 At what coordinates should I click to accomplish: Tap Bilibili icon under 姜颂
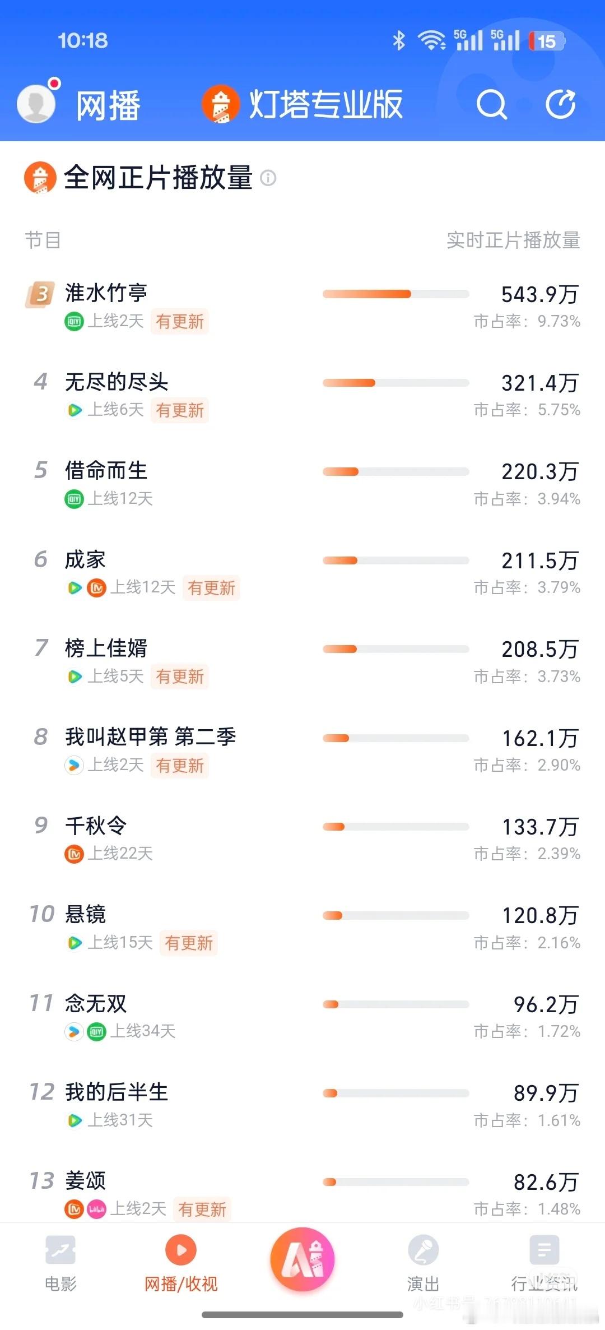click(97, 1209)
